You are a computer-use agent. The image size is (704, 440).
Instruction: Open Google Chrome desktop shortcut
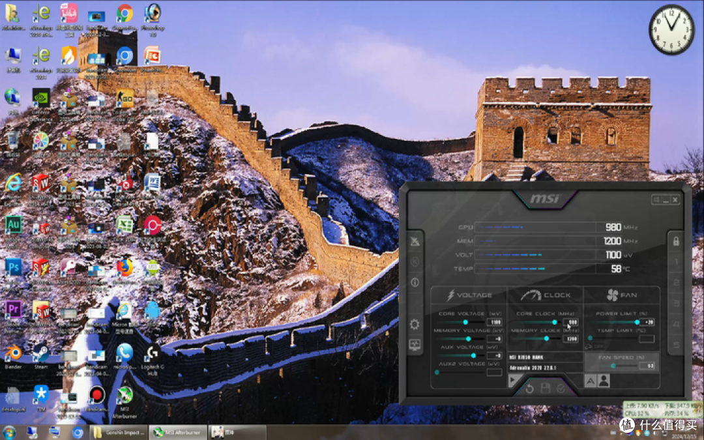pos(125,18)
